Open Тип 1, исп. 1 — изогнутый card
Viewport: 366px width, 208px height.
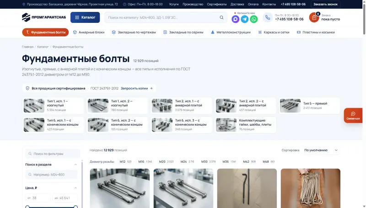pos(53,106)
